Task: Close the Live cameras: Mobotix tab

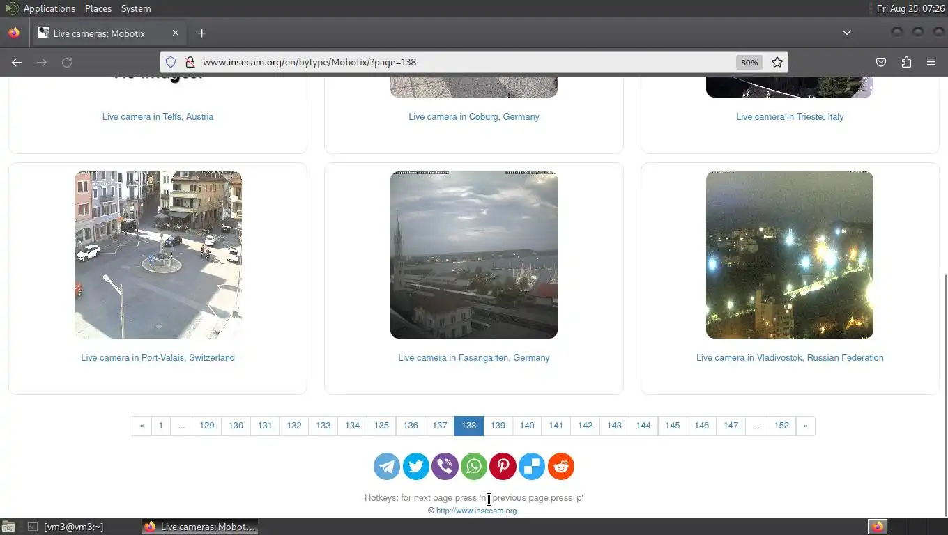Action: pos(176,33)
